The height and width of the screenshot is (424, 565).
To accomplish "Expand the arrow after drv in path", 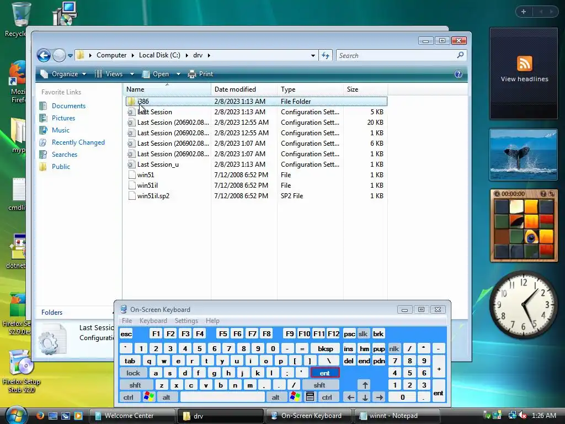I will (209, 55).
